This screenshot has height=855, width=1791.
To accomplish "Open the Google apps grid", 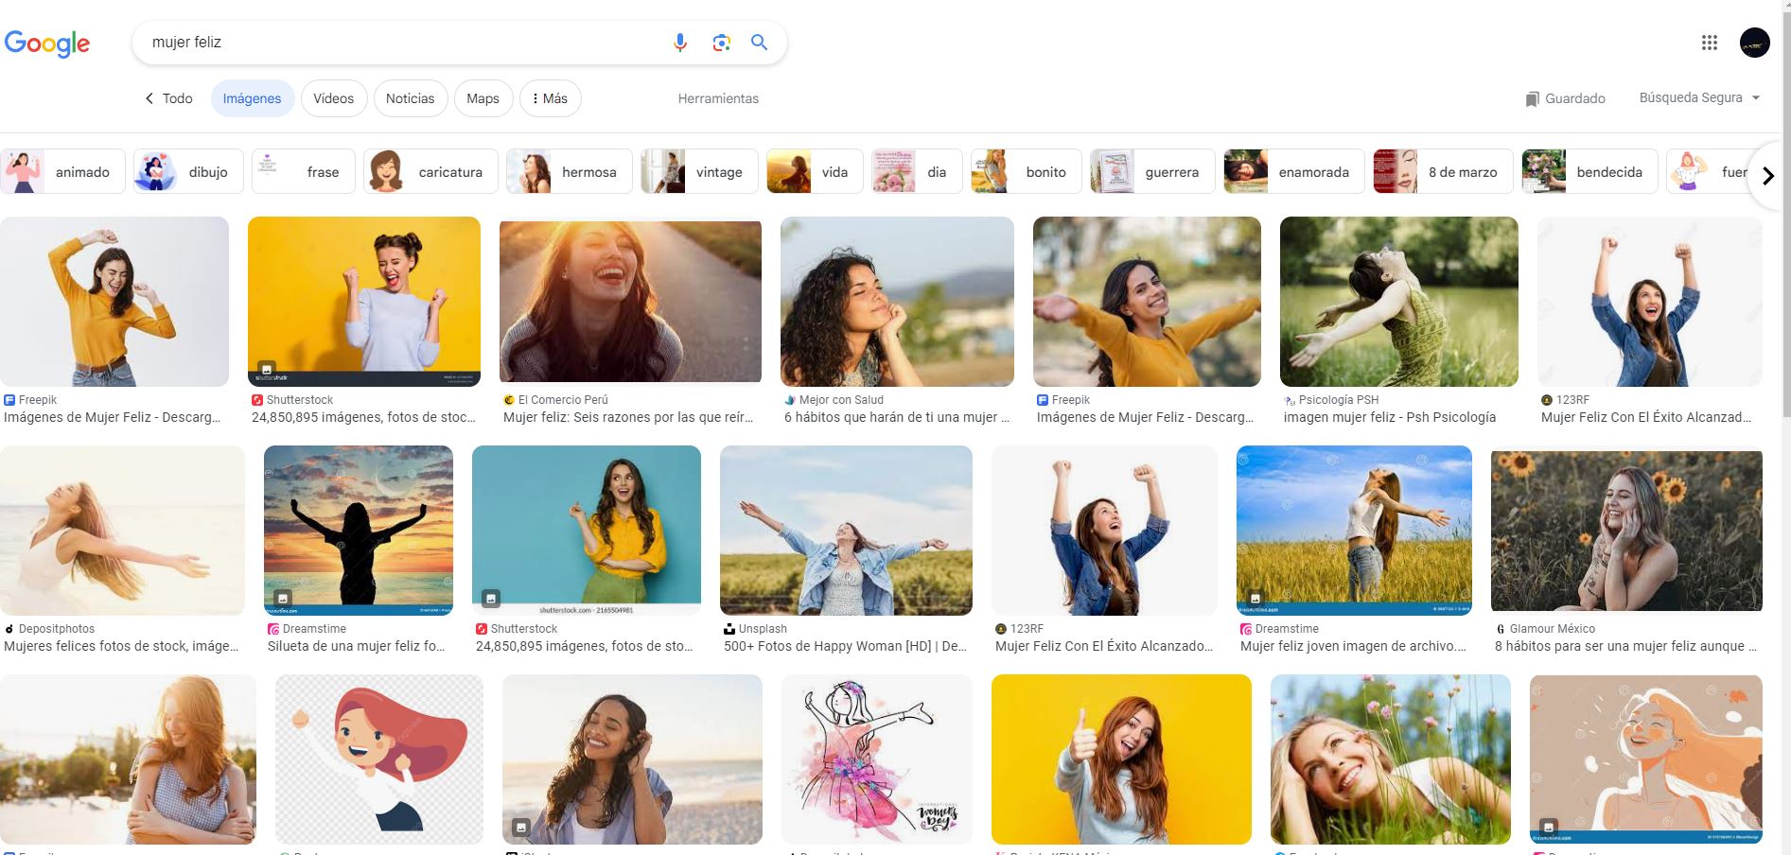I will click(x=1709, y=43).
